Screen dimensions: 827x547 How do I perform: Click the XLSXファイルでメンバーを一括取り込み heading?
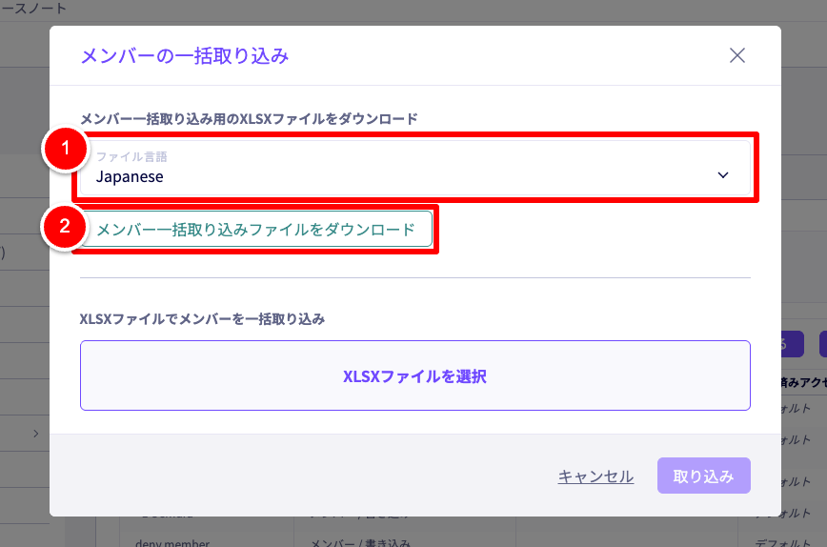coord(202,319)
